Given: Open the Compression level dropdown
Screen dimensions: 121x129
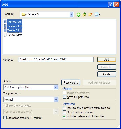Looking at the screenshot, I should (56, 100).
